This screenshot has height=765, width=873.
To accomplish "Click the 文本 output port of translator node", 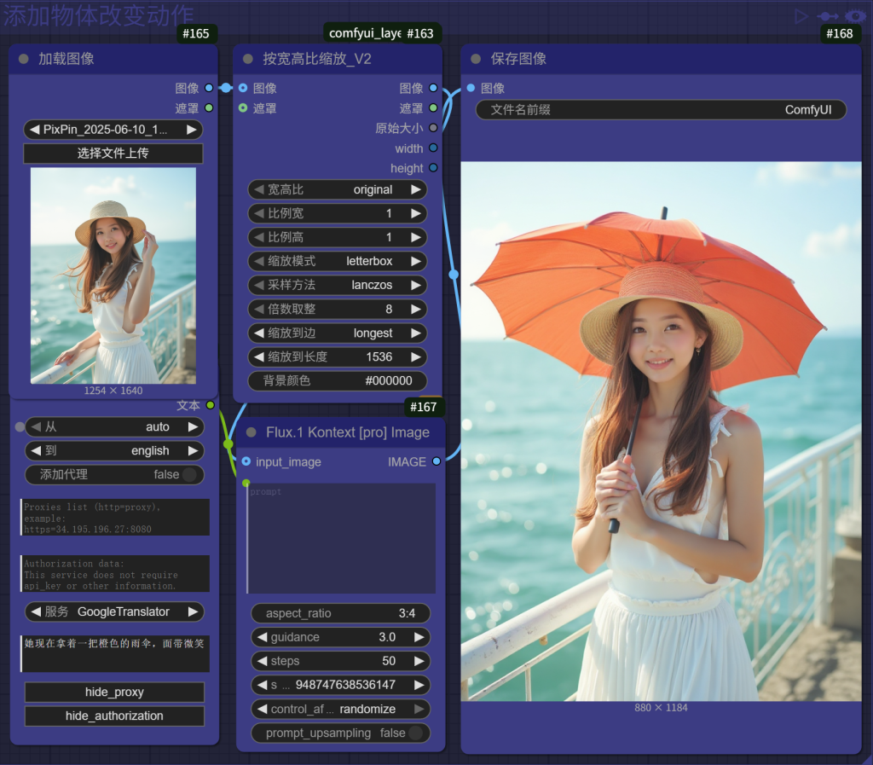I will point(211,405).
